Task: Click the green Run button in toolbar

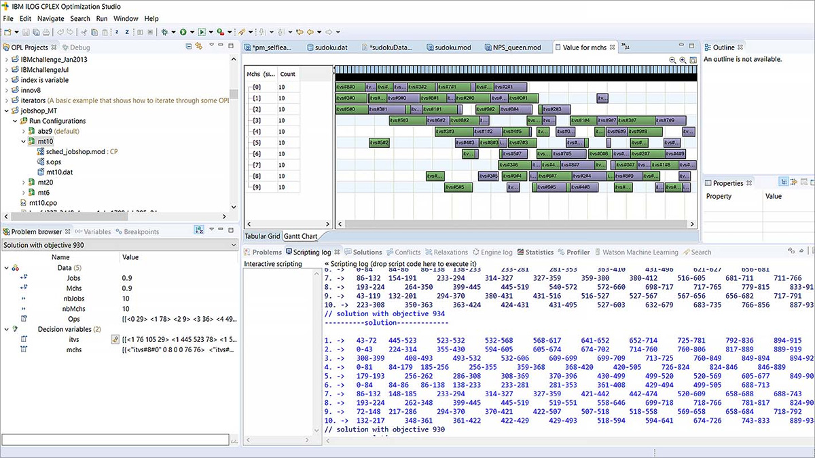Action: coord(183,32)
